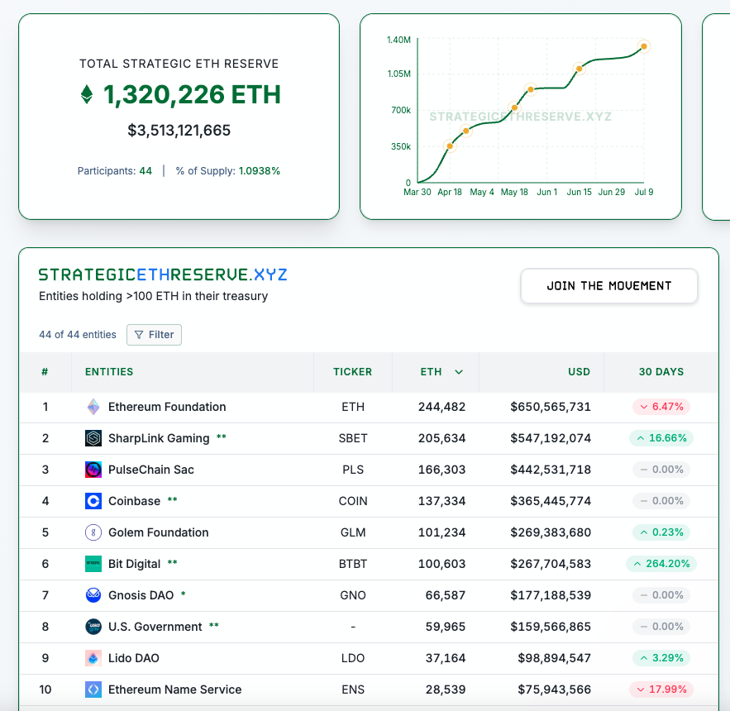The height and width of the screenshot is (711, 730).
Task: Click the Lido DAO logo icon
Action: [x=93, y=658]
